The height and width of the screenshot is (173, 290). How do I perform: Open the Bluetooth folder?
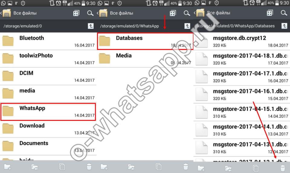pos(48,41)
